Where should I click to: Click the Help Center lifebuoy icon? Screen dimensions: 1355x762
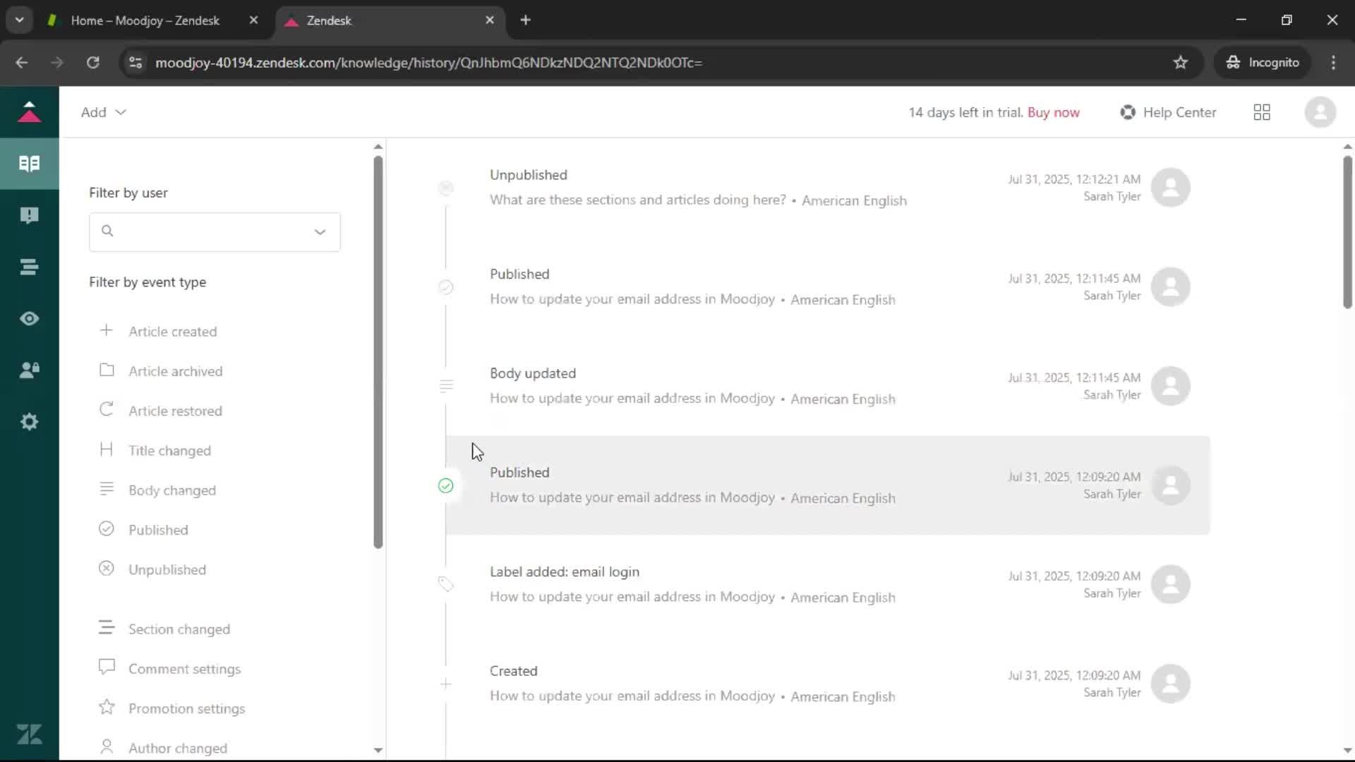click(1128, 112)
